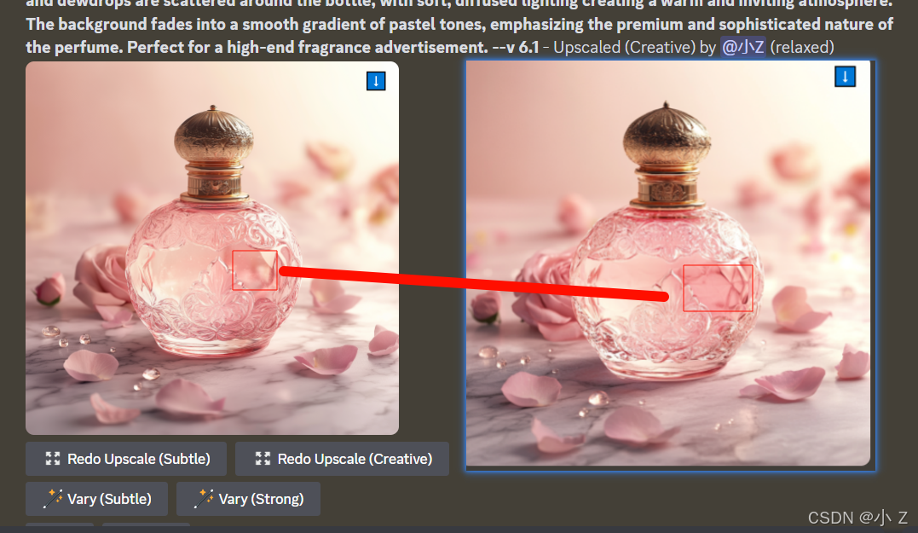Click the magic wand icon in Vary (Strong)
This screenshot has height=533, width=918.
point(204,498)
